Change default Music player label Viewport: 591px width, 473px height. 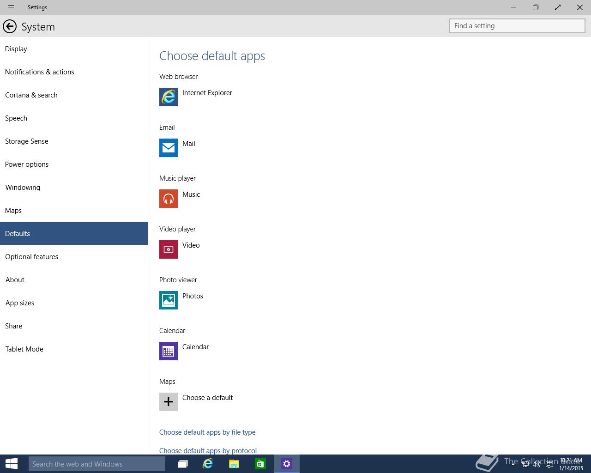[x=191, y=194]
